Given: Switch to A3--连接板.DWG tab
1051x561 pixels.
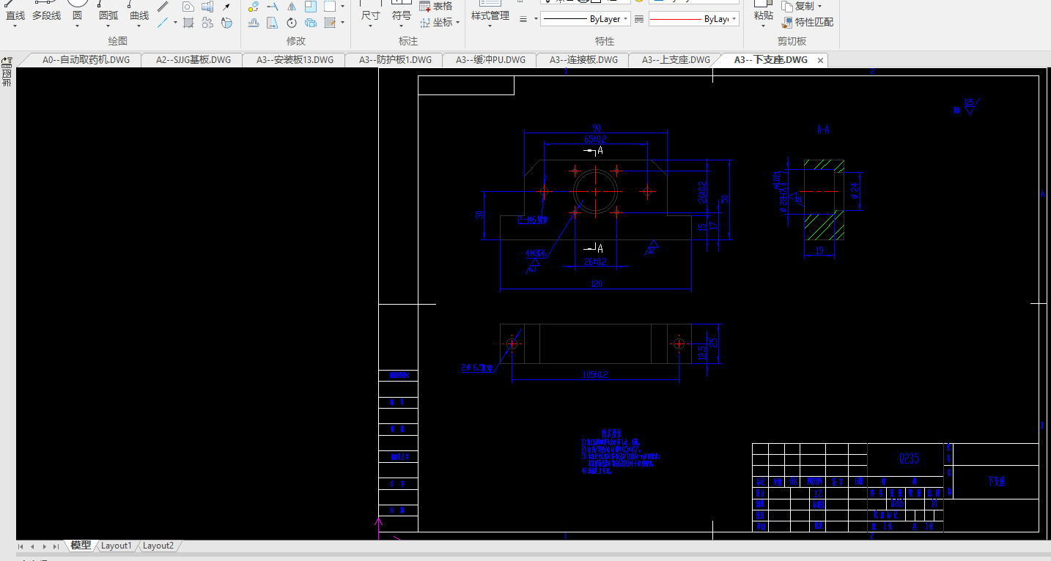Looking at the screenshot, I should click(583, 60).
